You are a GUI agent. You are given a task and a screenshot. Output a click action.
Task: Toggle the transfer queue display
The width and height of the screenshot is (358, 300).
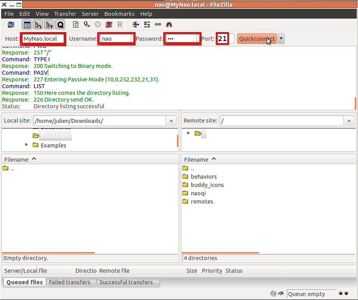(x=60, y=25)
